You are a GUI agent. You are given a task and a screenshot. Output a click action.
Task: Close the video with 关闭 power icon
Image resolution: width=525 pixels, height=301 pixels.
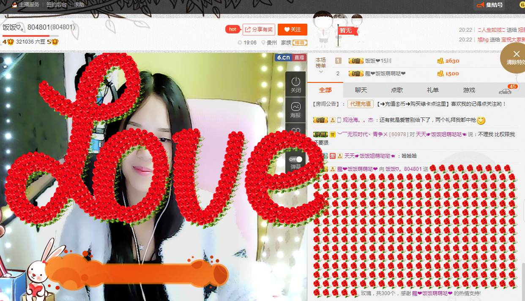[296, 85]
